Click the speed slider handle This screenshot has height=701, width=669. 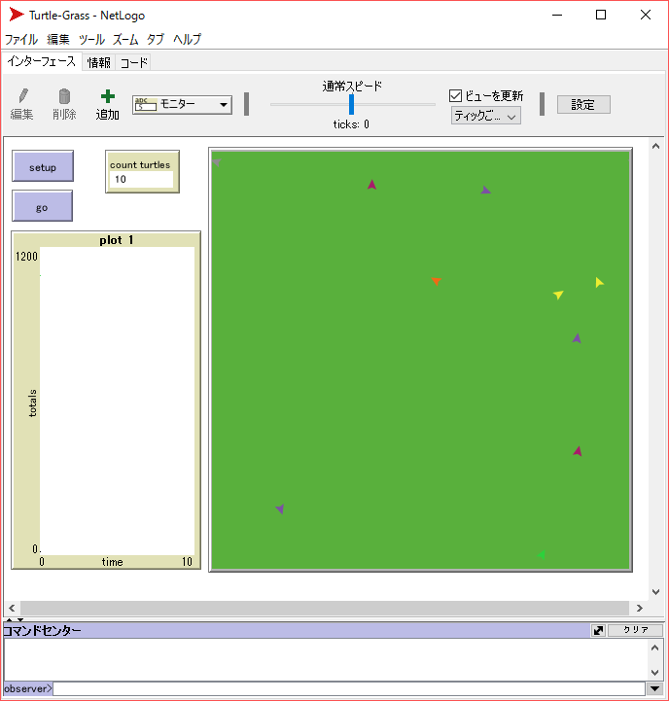tap(352, 104)
